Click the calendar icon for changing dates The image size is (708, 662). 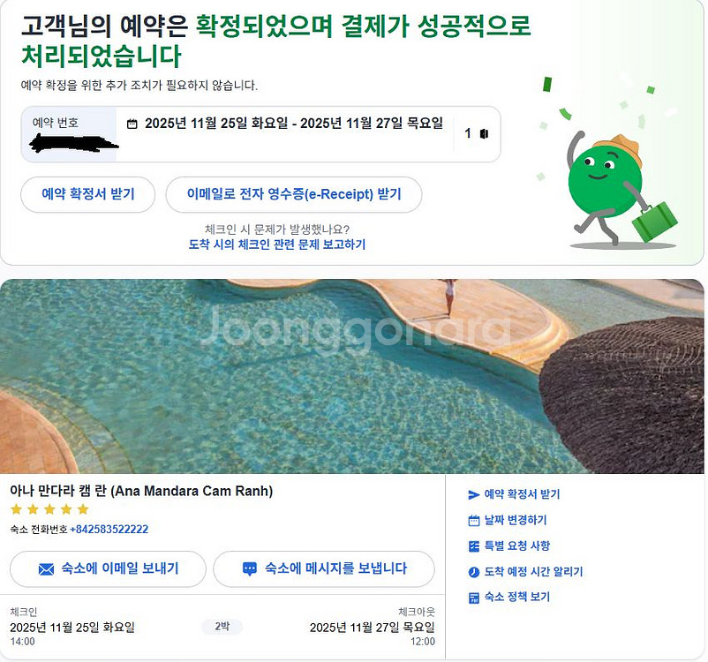pyautogui.click(x=474, y=521)
